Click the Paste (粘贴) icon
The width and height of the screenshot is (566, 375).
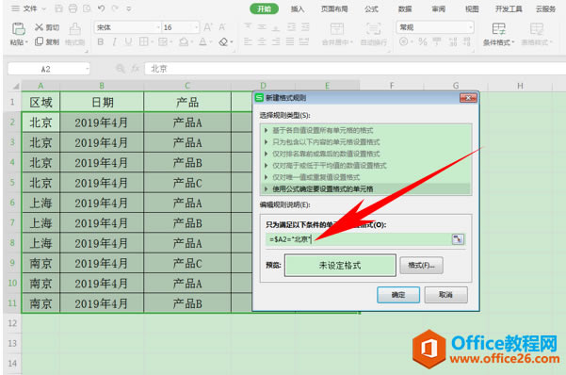point(18,28)
